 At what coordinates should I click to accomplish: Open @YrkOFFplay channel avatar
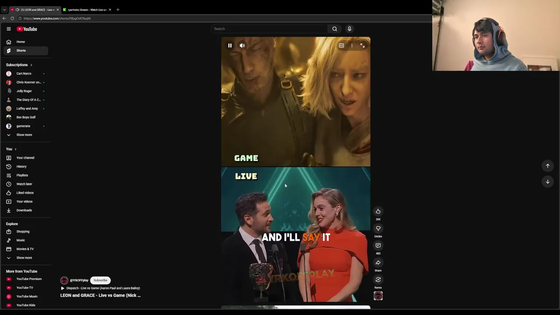pos(64,280)
